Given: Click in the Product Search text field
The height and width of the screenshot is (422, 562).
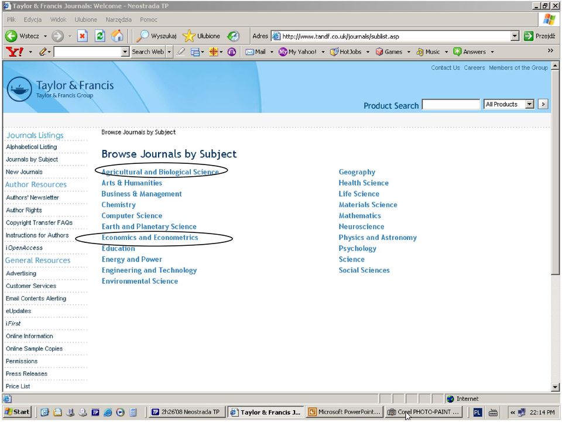Looking at the screenshot, I should pyautogui.click(x=451, y=104).
